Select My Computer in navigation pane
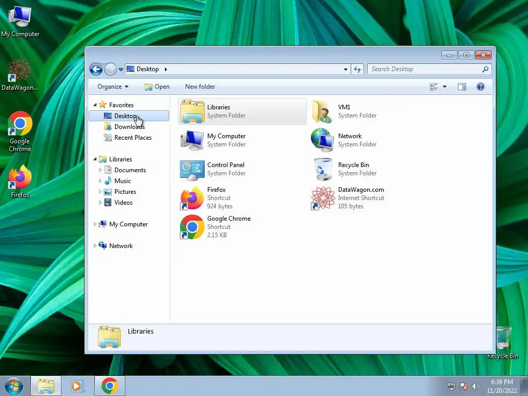528x396 pixels. tap(128, 224)
